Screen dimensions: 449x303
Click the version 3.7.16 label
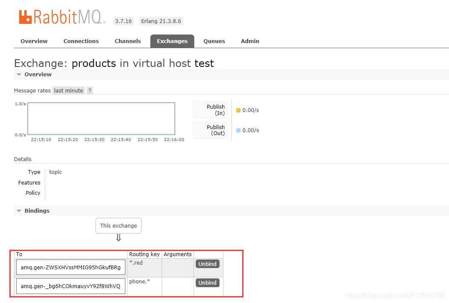(x=123, y=21)
